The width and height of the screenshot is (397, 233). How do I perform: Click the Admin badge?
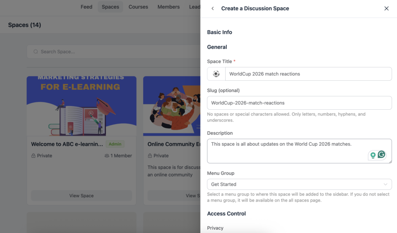(x=115, y=144)
